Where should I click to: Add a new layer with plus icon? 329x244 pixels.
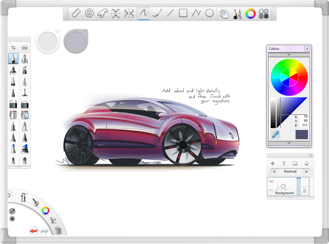(273, 164)
